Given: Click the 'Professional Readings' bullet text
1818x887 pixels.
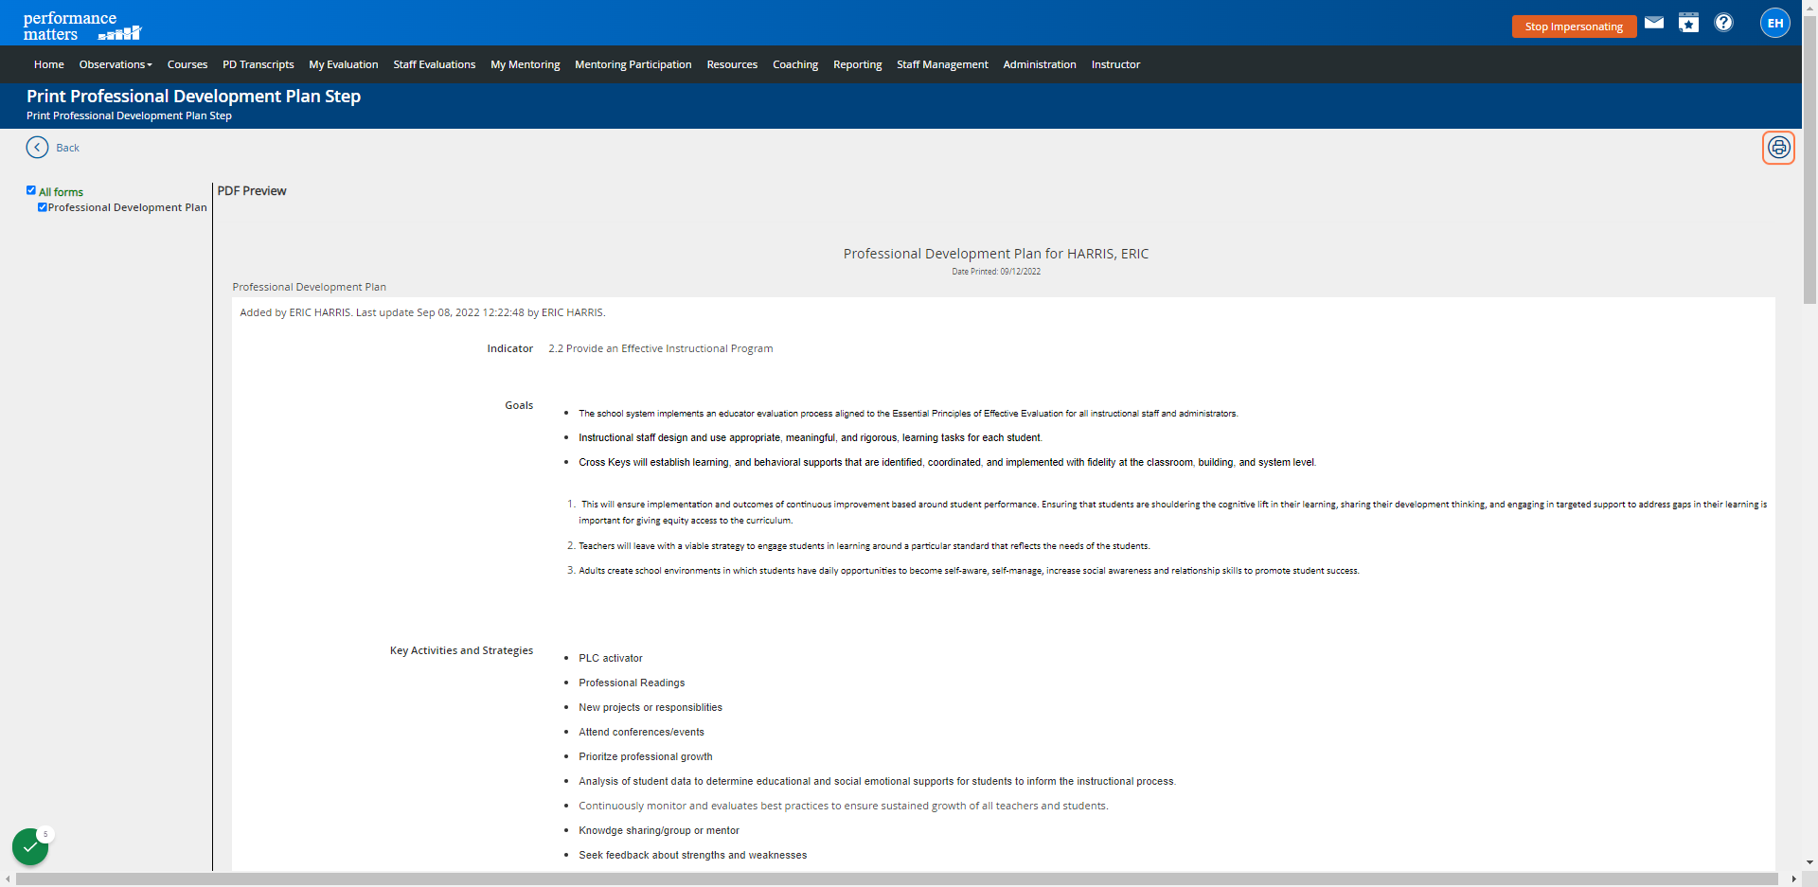Looking at the screenshot, I should tap(632, 683).
